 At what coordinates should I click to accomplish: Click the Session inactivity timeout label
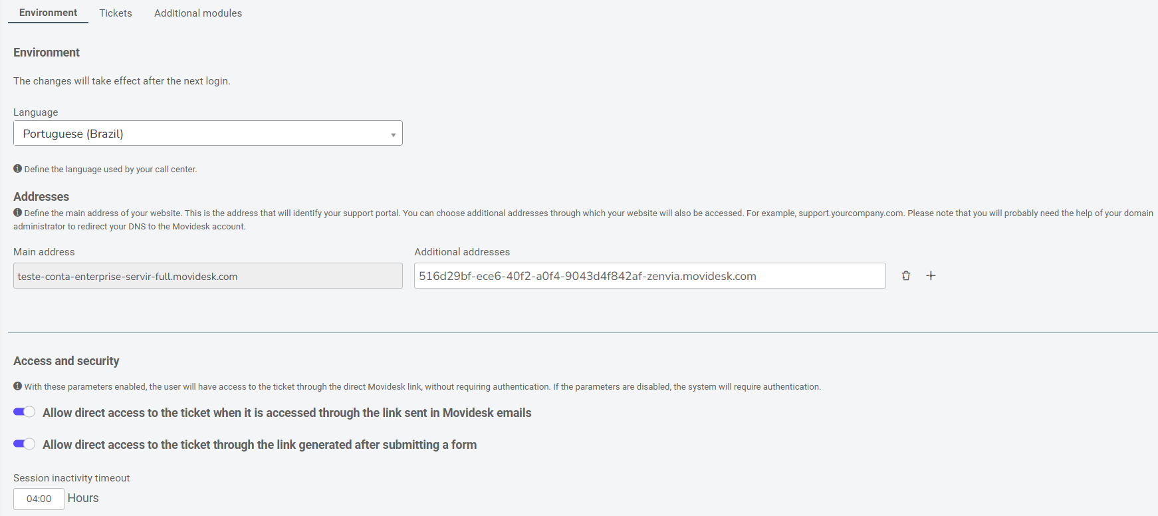(72, 478)
